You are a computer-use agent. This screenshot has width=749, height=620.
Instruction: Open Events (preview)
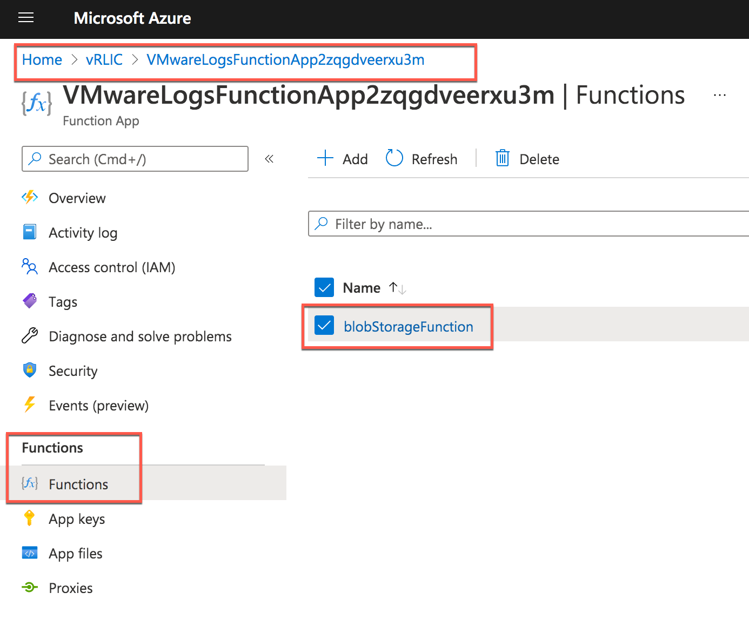tap(99, 406)
